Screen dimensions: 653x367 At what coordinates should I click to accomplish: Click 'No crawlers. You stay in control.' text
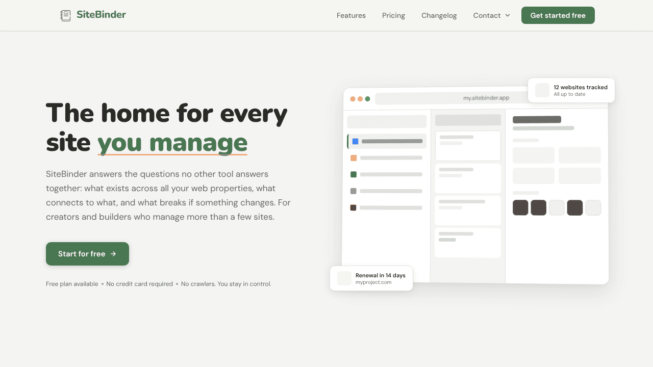(226, 284)
